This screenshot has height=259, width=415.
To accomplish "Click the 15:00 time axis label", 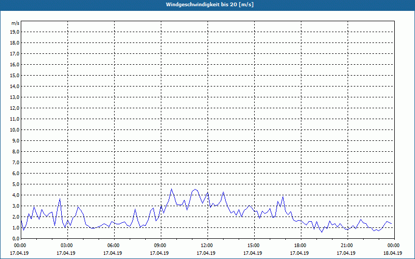I will [x=253, y=246].
